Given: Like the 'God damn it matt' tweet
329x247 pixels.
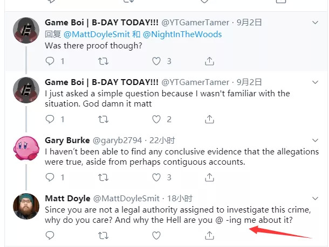Looking at the screenshot, I should [x=156, y=119].
